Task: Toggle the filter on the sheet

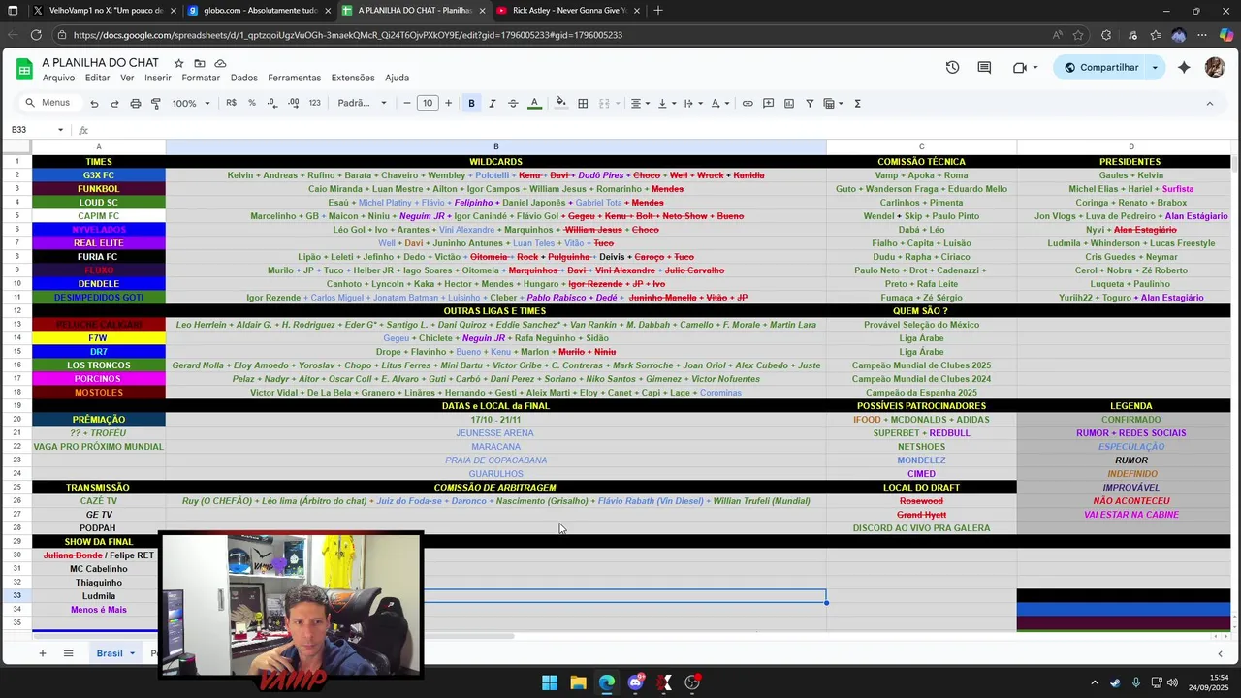Action: pos(810,103)
